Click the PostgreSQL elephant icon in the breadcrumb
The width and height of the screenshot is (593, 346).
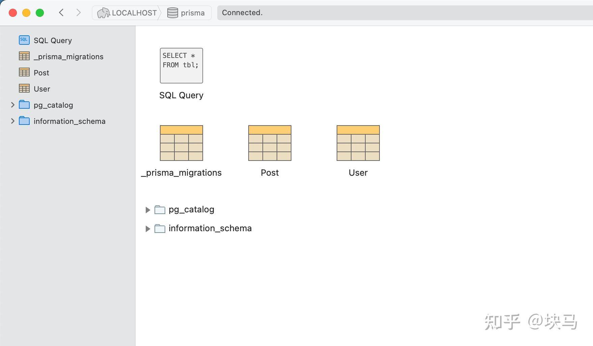pos(104,12)
